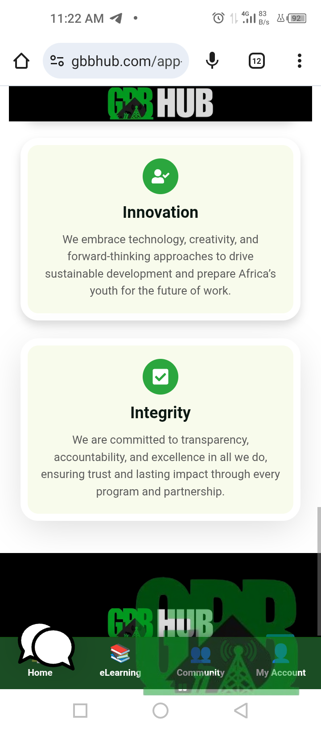This screenshot has height=732, width=321.
Task: Click the Innovation heading
Action: [x=160, y=212]
